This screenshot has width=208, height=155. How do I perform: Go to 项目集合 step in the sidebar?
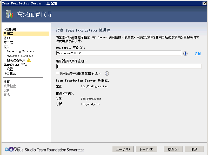point(10,73)
